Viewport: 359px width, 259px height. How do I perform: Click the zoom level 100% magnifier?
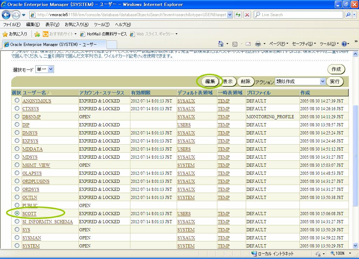(x=333, y=253)
